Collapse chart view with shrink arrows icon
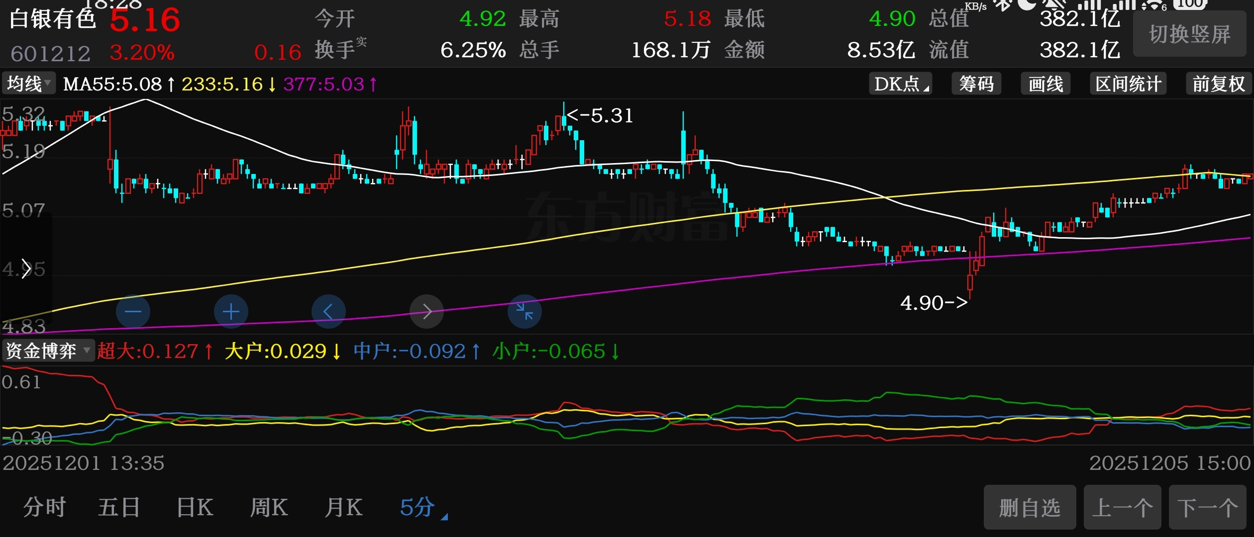This screenshot has height=537, width=1254. 524,312
